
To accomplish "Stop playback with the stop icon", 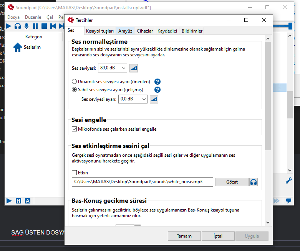I will [x=44, y=26].
